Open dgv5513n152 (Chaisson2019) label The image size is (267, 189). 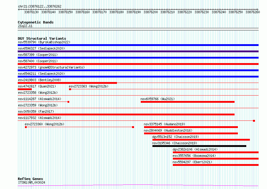175,137
